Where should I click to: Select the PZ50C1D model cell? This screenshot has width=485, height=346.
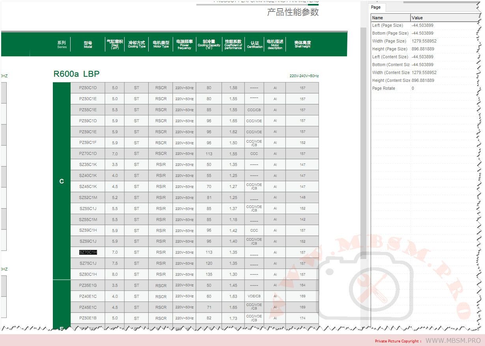tap(88, 88)
